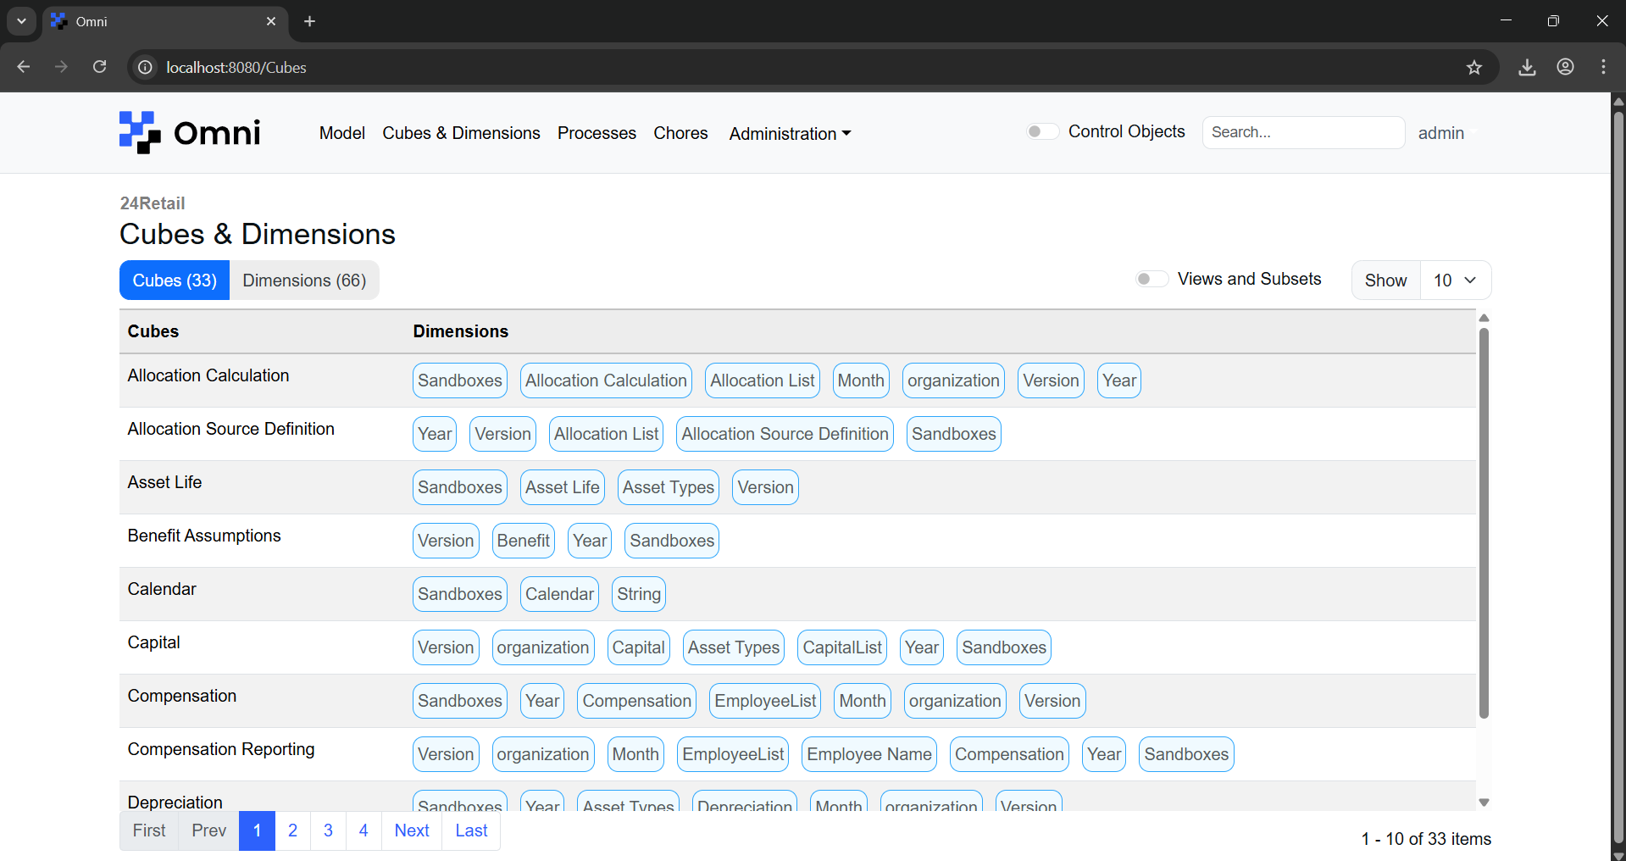The width and height of the screenshot is (1626, 861).
Task: Open the Compensation Reporting cube
Action: click(221, 749)
